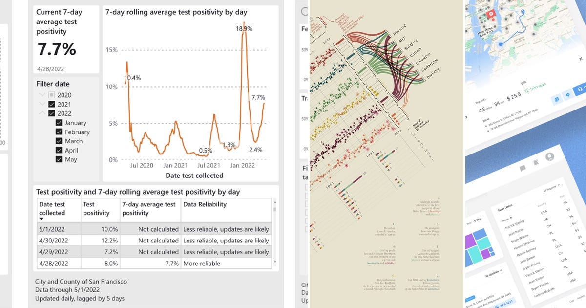Screen dimensions: 586x308
Task: Close the trip info panel with X
Action: click(581, 58)
